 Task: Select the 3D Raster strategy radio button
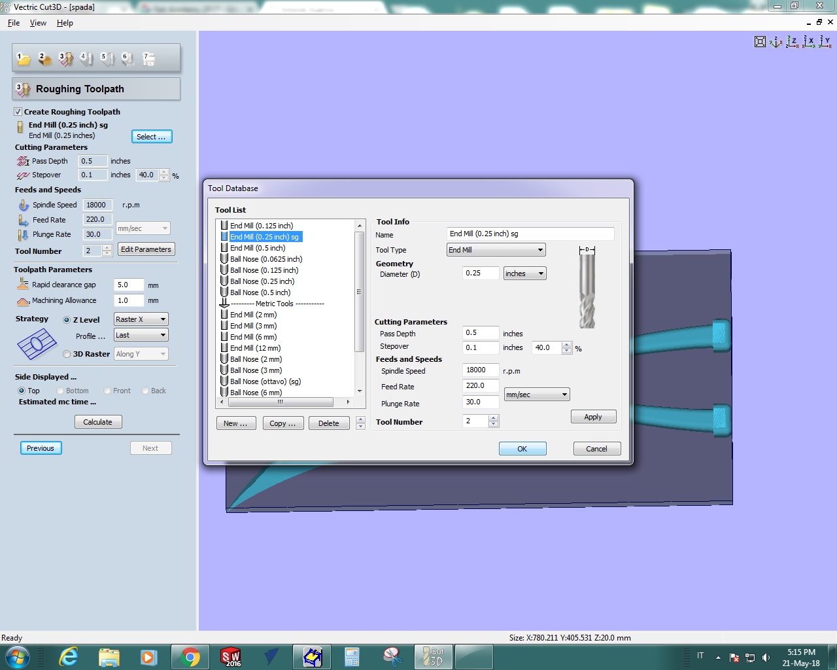coord(67,354)
